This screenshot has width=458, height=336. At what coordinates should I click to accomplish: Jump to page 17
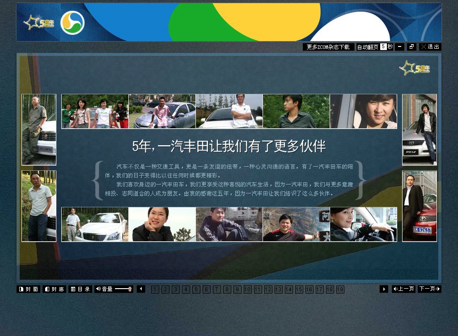pyautogui.click(x=319, y=290)
